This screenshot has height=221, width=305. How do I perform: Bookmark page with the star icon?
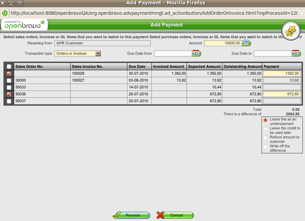point(302,13)
